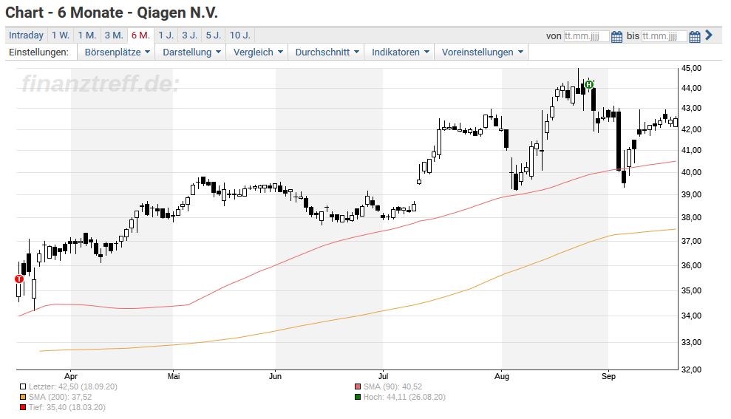Focus the 'von' start date input field

586,36
